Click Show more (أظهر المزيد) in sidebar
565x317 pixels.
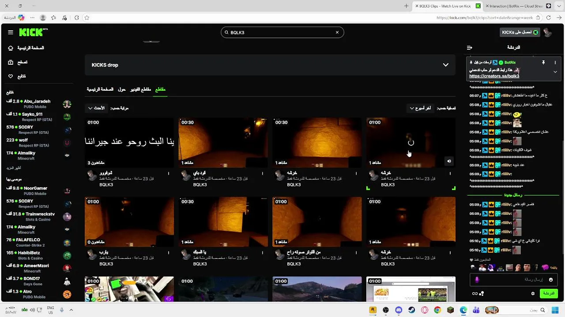tap(14, 168)
